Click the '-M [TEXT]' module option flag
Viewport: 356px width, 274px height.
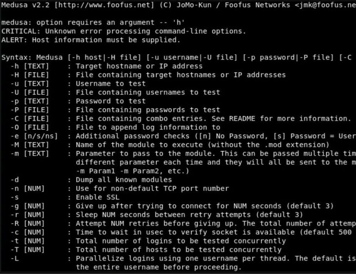coord(30,145)
